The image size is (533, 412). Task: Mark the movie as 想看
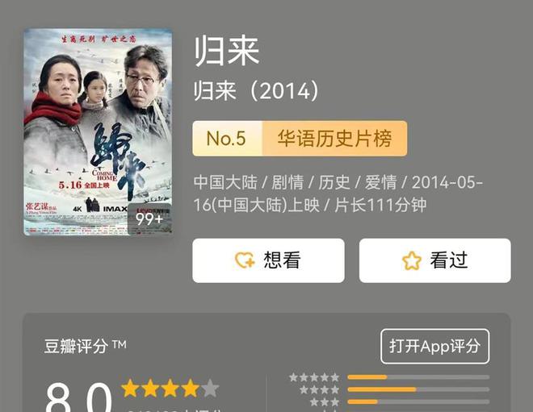(x=268, y=260)
